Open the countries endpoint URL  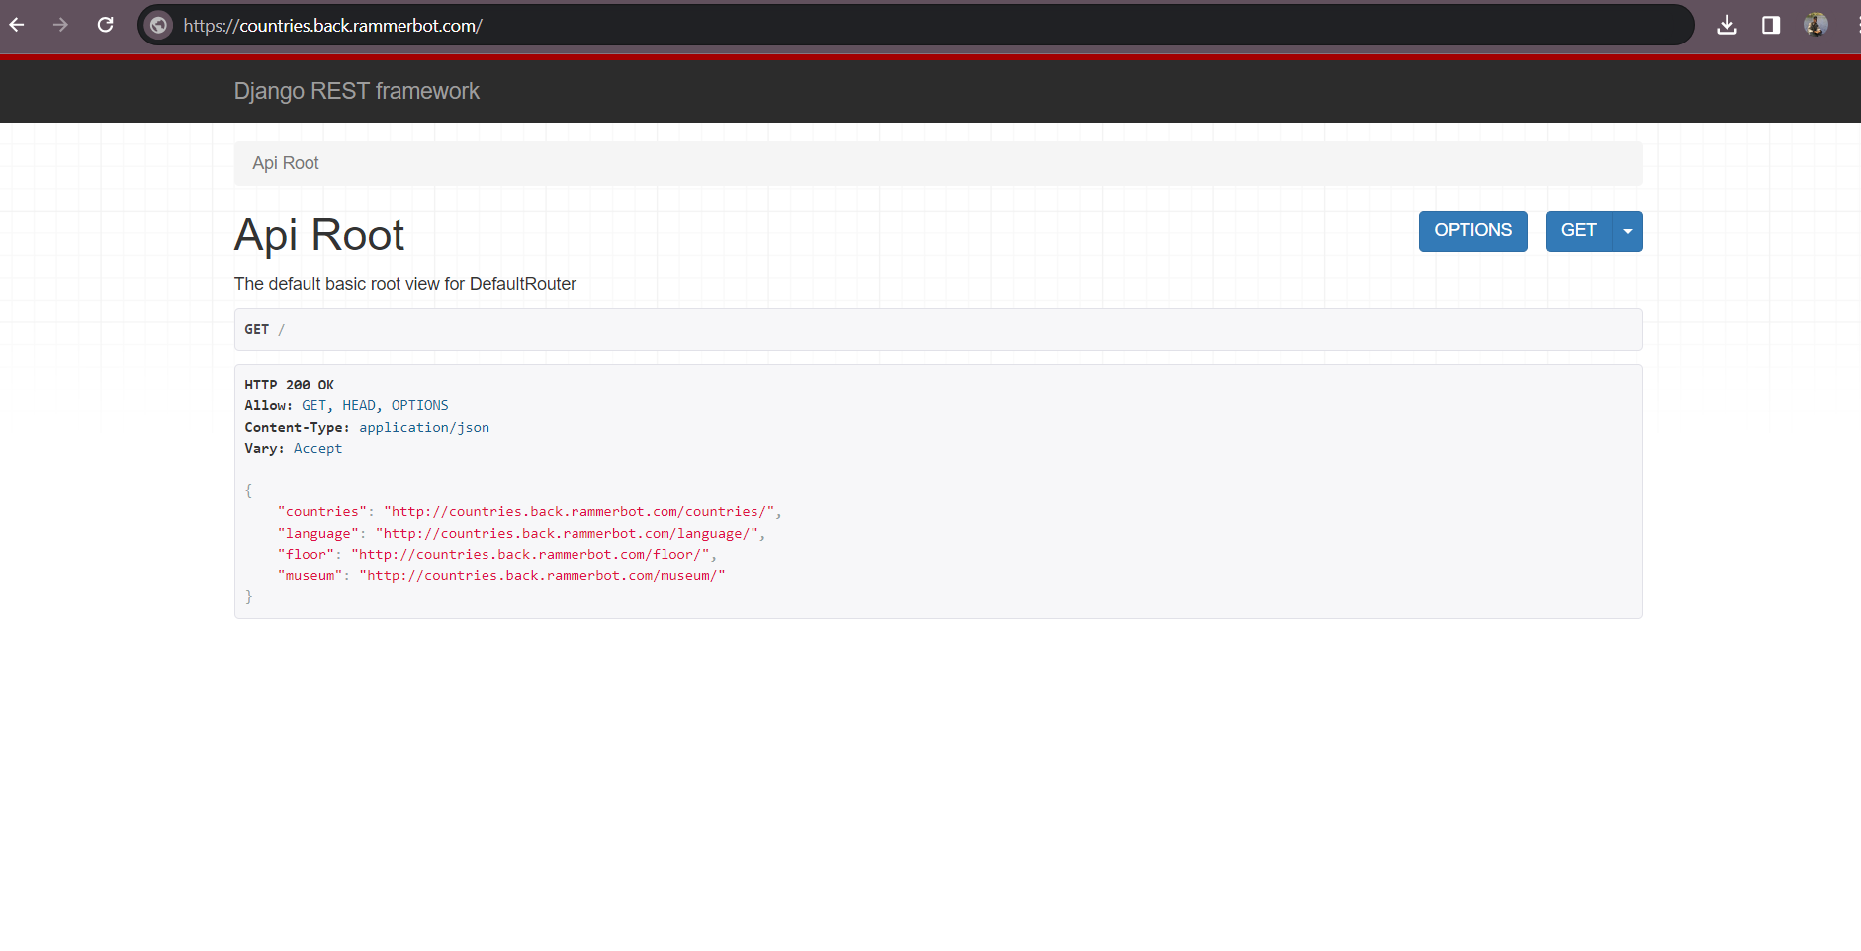(x=581, y=512)
